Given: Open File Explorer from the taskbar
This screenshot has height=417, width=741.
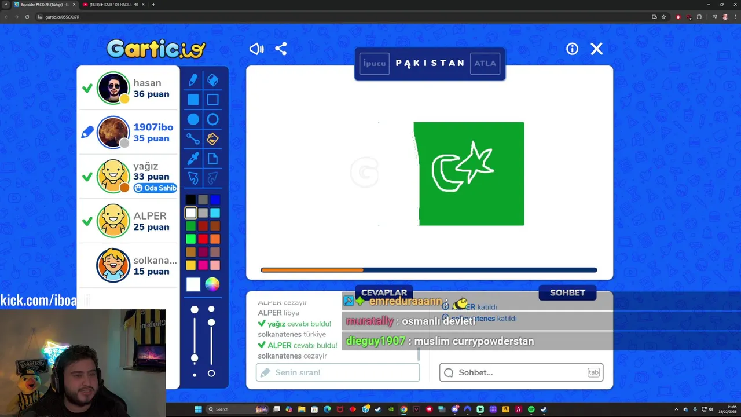Looking at the screenshot, I should [302, 409].
